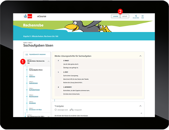Click text Notiere die Lösung übersichtlich
The image size is (169, 130).
pos(73,83)
